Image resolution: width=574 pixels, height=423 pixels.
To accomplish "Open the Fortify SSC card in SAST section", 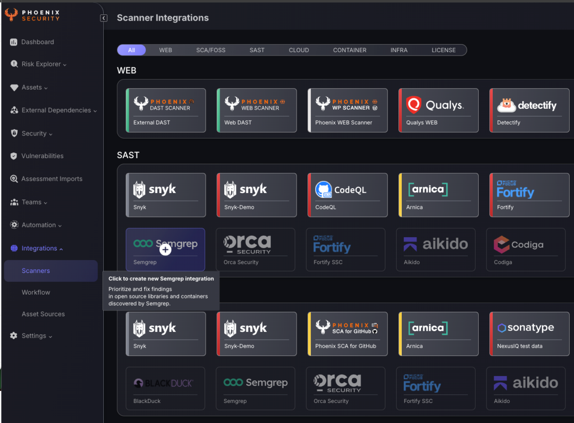I will 345,250.
